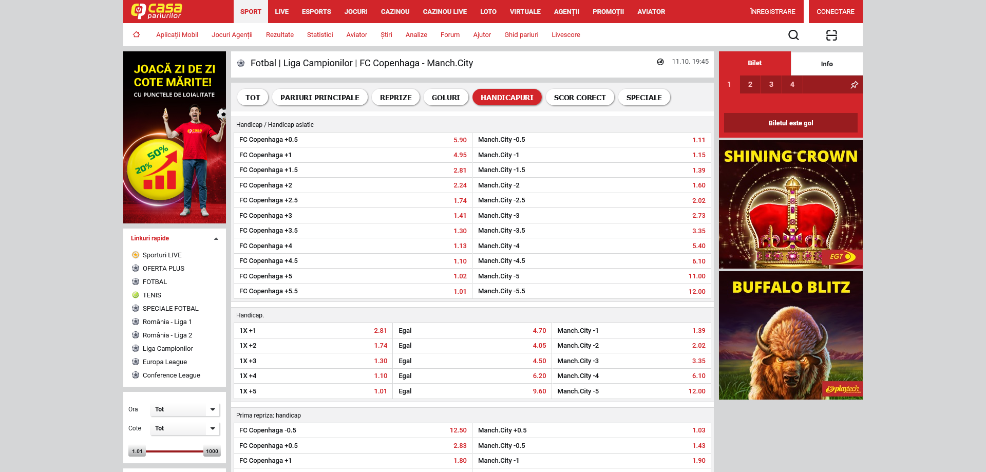986x472 pixels.
Task: Bet on FC Copenhaga +2.5 at 1.74
Action: (353, 200)
